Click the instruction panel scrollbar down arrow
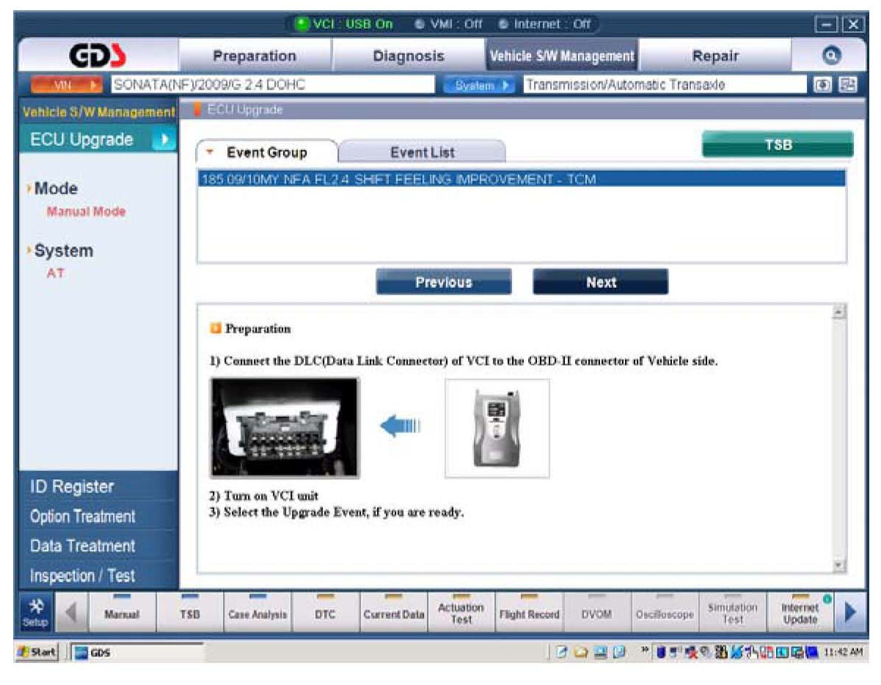 [840, 566]
